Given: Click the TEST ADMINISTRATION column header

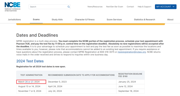Looking at the screenshot, I should pyautogui.click(x=31, y=75).
